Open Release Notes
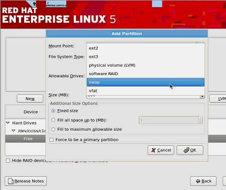Screen dimensions: 226x190 tap(26, 181)
